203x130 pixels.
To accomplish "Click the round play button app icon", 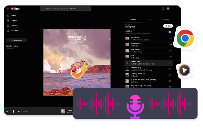I will coord(184,70).
